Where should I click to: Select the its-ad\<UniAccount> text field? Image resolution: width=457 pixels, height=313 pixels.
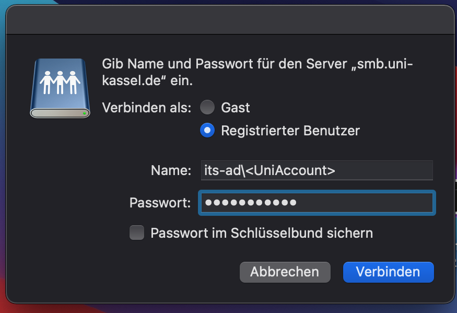coord(317,170)
